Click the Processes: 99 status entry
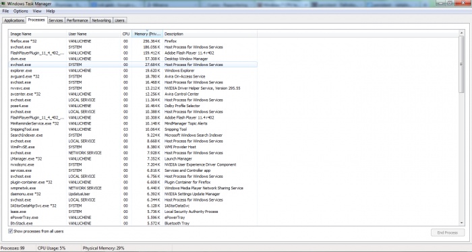 (x=13, y=248)
